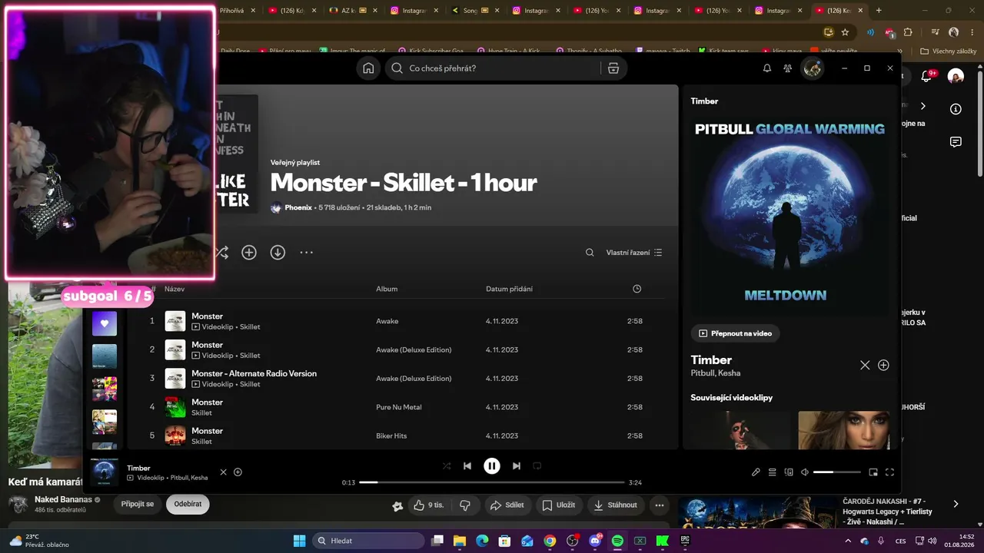Download the Monster playlist
Screen dimensions: 984x553
278,252
